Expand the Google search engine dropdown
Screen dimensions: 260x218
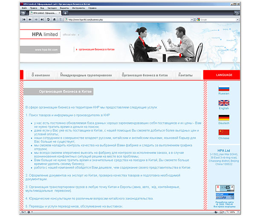point(237,20)
